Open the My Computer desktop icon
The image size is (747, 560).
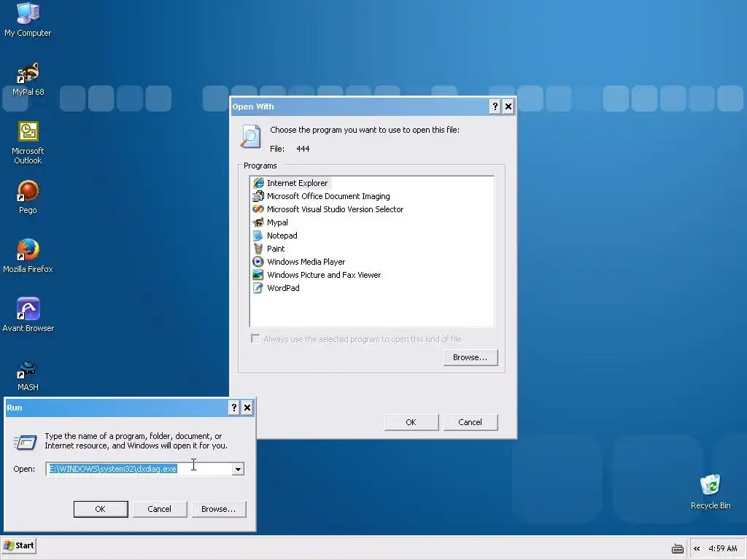coord(28,19)
